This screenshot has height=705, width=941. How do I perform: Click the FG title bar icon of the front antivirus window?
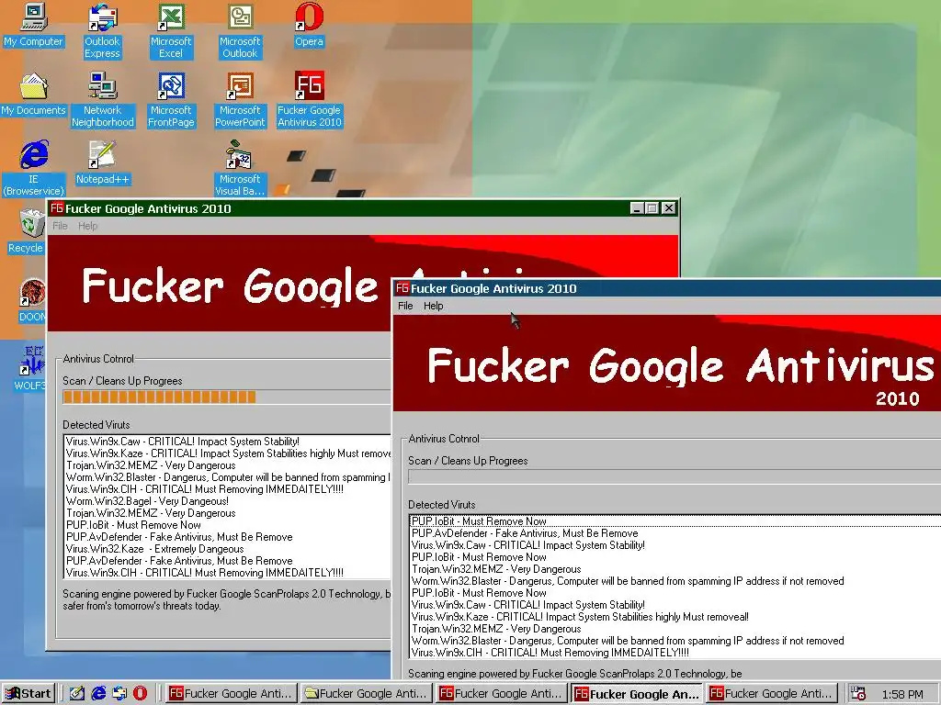[402, 288]
